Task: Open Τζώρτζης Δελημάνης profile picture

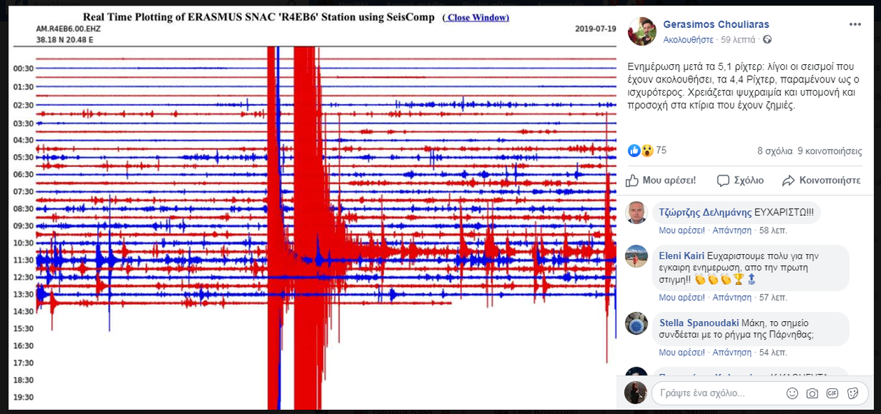Action: coord(636,213)
